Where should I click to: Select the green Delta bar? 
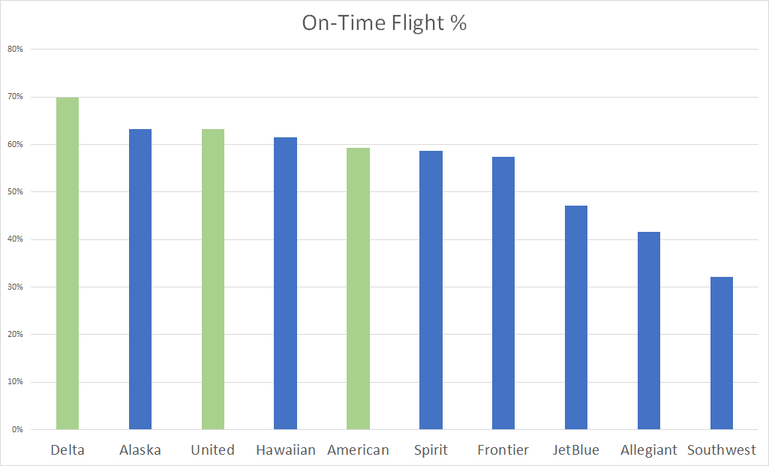(68, 263)
